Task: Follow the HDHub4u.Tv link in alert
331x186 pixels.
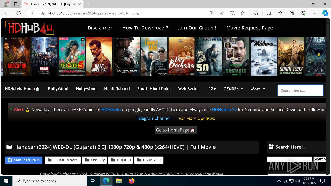Action: [x=224, y=110]
